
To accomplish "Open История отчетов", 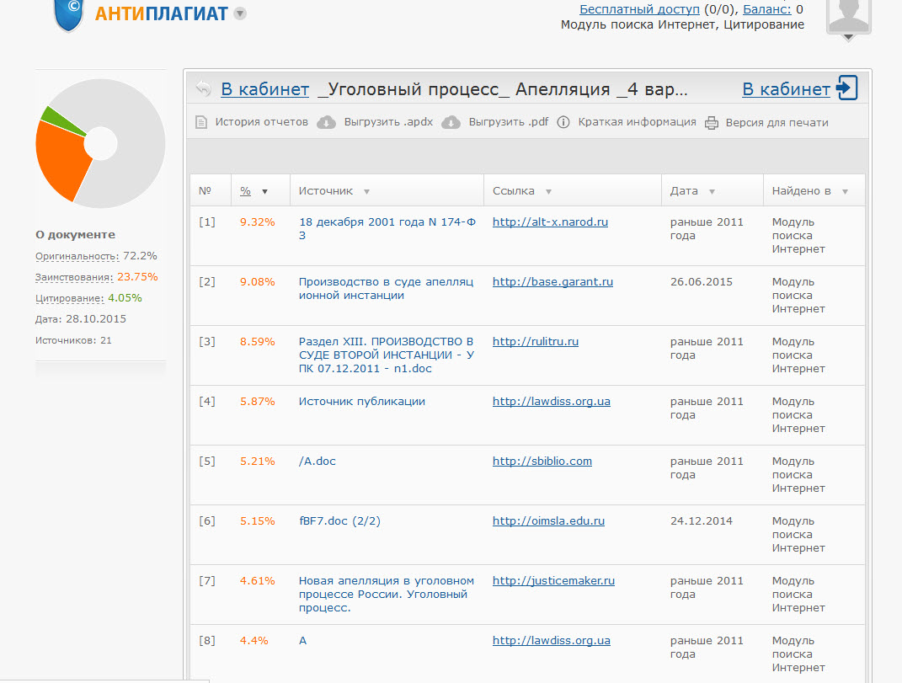I will tap(262, 122).
